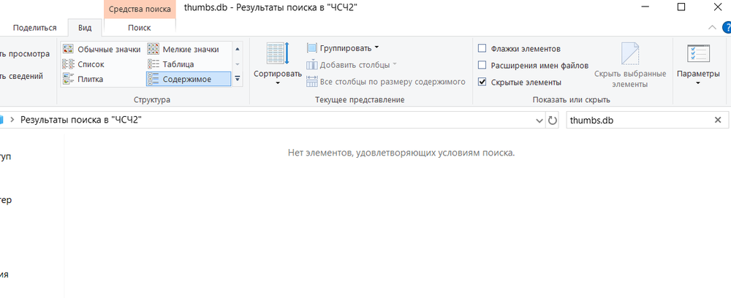
Task: Open address bar history dropdown
Action: [539, 121]
